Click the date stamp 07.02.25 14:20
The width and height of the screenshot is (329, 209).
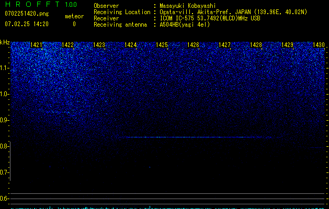(27, 24)
